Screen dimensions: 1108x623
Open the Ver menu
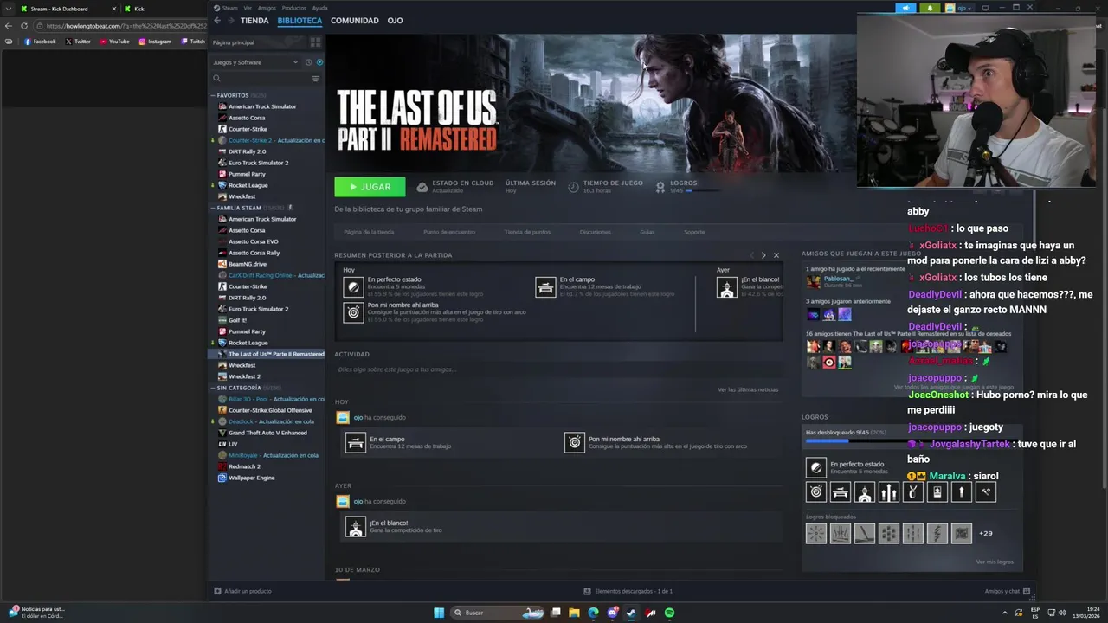click(x=248, y=8)
